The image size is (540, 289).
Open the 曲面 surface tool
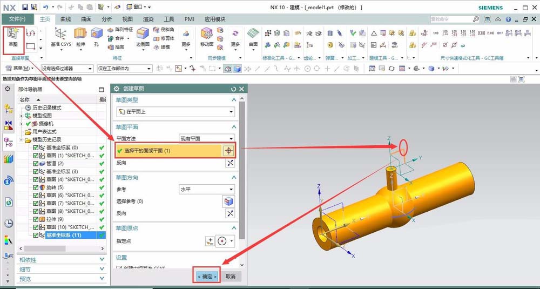tap(253, 38)
